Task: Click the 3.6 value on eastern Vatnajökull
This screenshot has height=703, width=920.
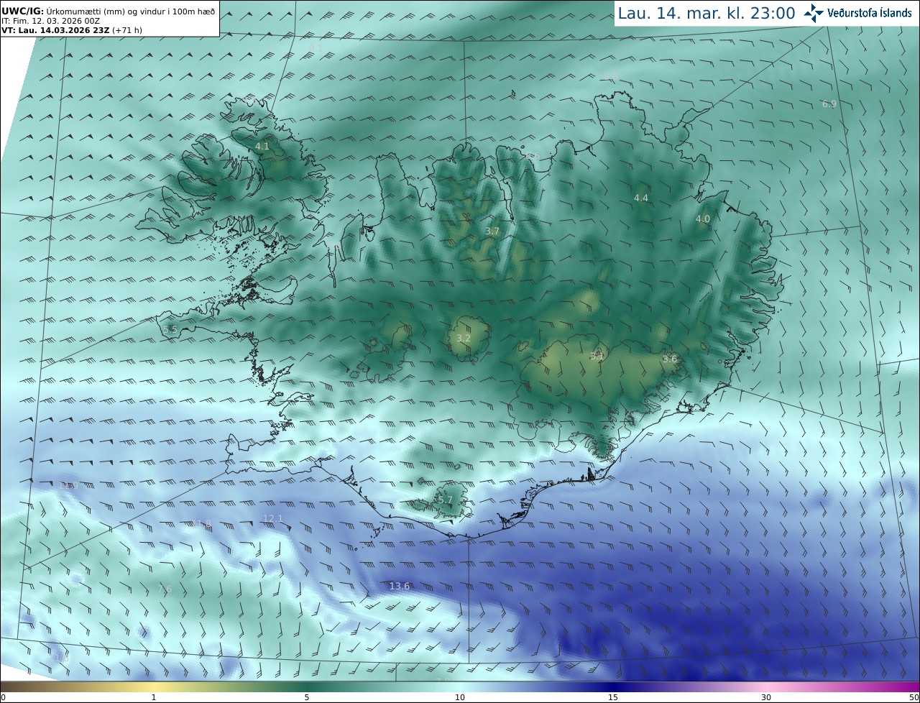Action: click(670, 359)
